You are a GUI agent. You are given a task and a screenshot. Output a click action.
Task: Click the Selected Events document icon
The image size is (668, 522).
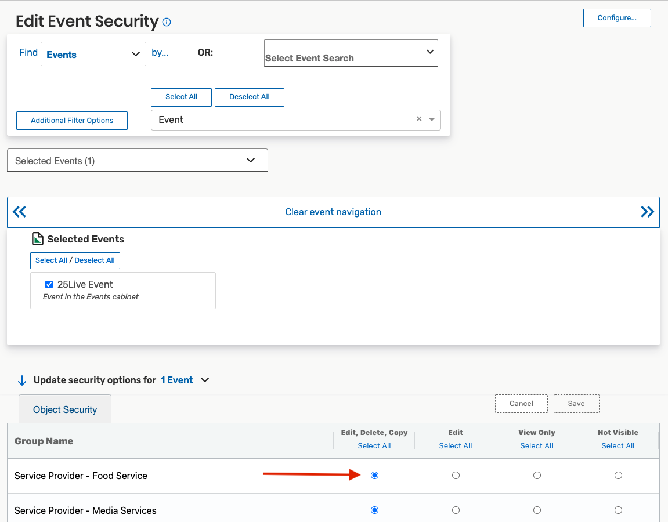tap(38, 239)
